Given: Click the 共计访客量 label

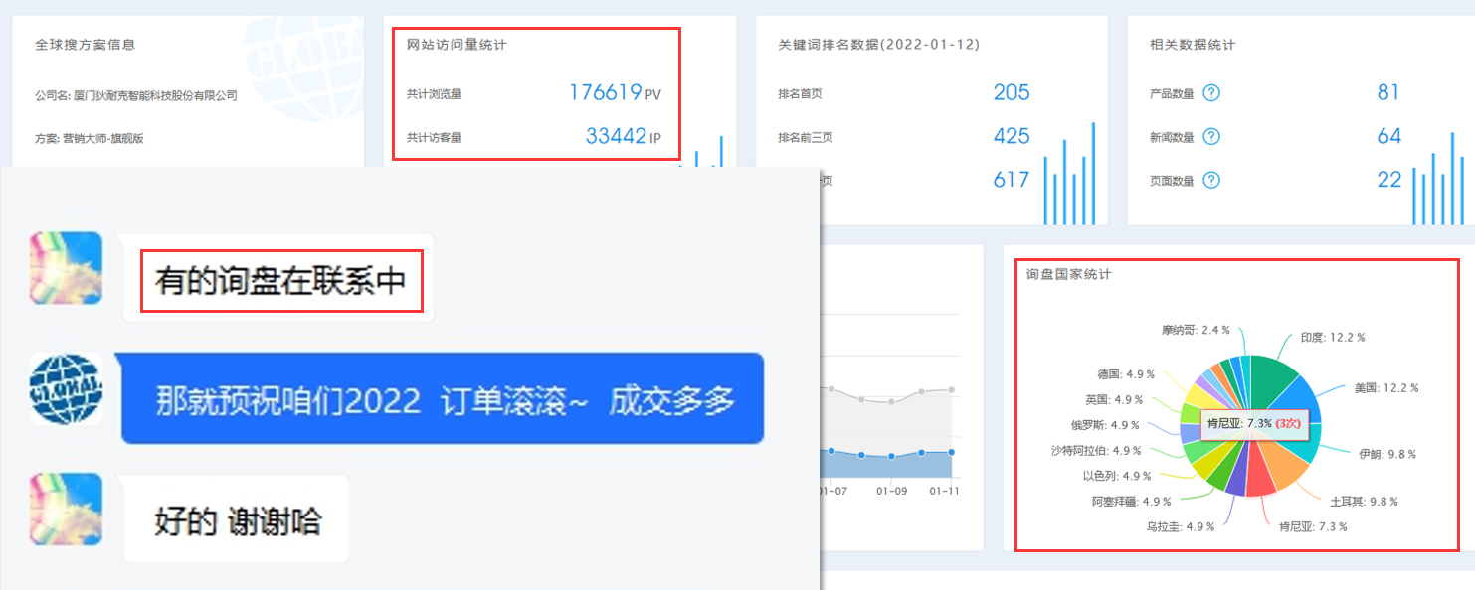Looking at the screenshot, I should [434, 138].
